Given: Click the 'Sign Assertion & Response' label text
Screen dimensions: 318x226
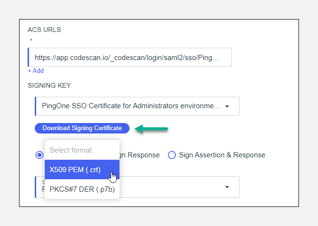Looking at the screenshot, I should (222, 155).
